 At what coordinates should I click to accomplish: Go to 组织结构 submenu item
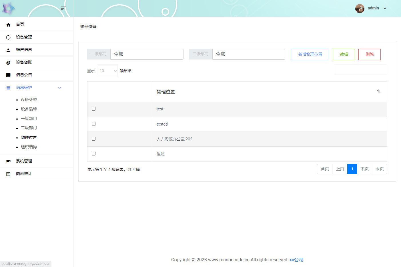point(29,147)
